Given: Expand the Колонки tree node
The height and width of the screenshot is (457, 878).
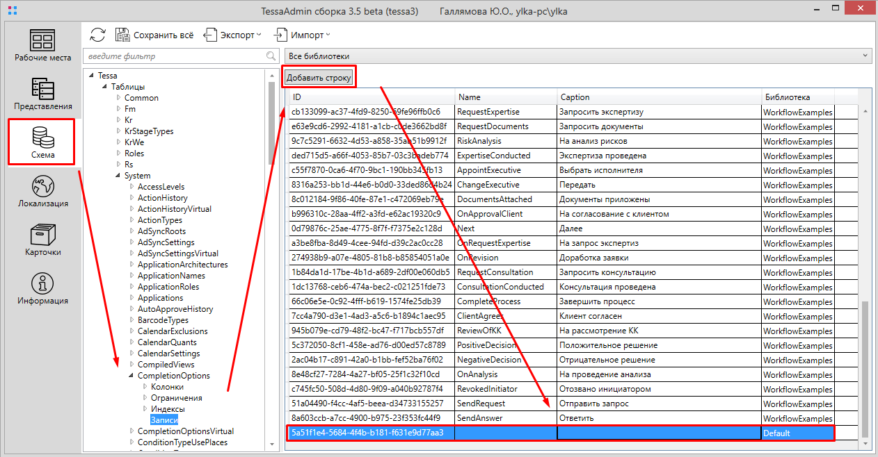Looking at the screenshot, I should [x=145, y=387].
